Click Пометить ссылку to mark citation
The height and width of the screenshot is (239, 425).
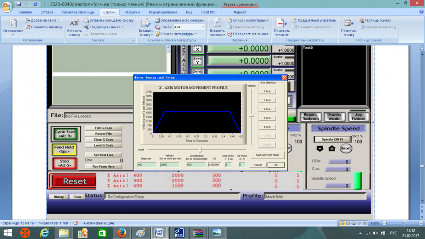tap(349, 28)
